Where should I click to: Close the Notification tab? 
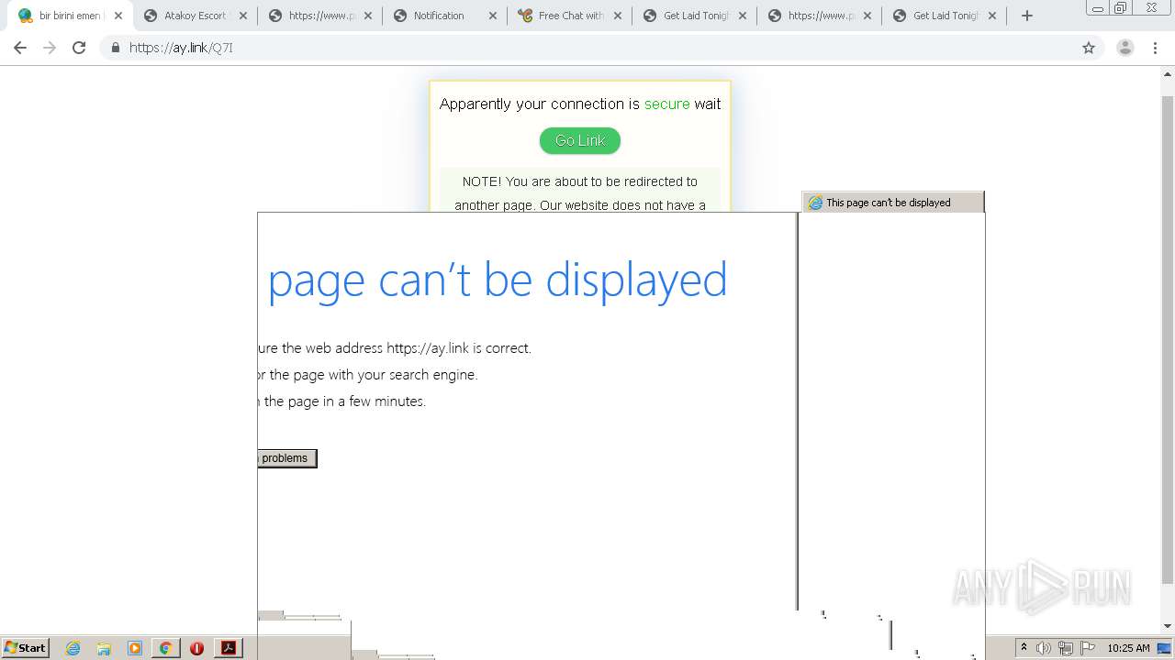pos(493,16)
